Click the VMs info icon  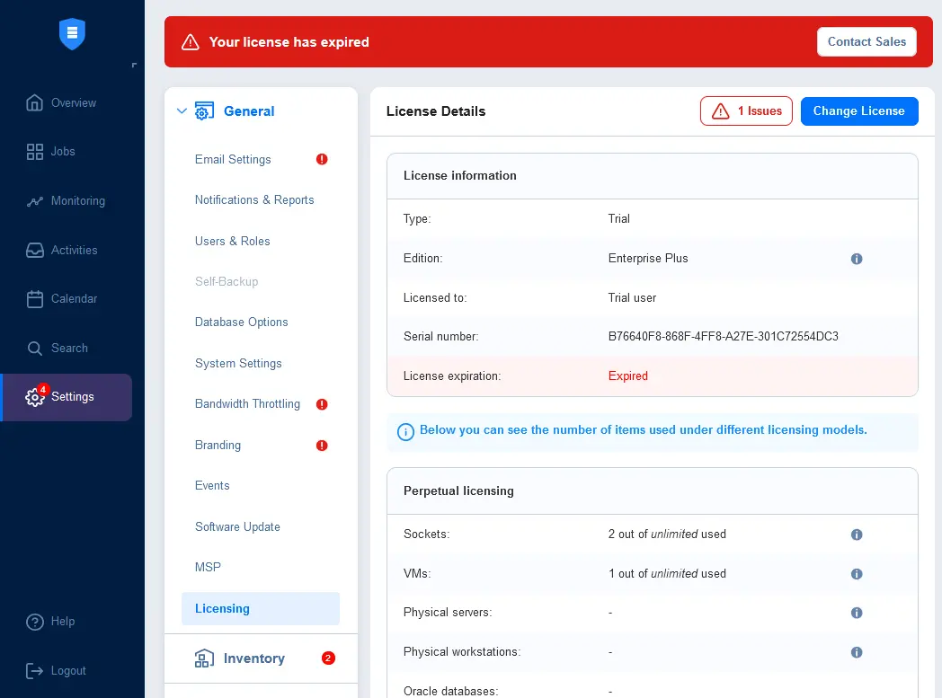click(x=857, y=574)
